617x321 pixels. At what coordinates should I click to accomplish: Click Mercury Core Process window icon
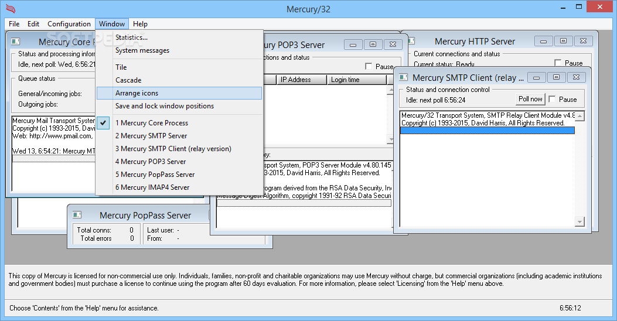pyautogui.click(x=15, y=42)
